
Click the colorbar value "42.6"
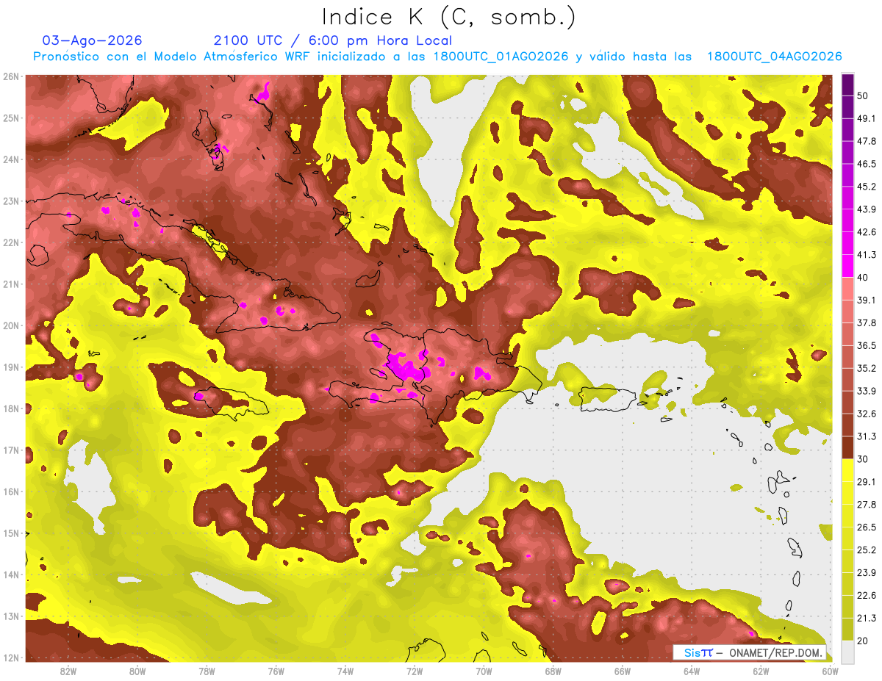tap(867, 232)
